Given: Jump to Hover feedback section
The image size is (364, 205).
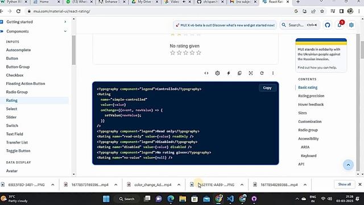Looking at the screenshot, I should [x=311, y=105].
